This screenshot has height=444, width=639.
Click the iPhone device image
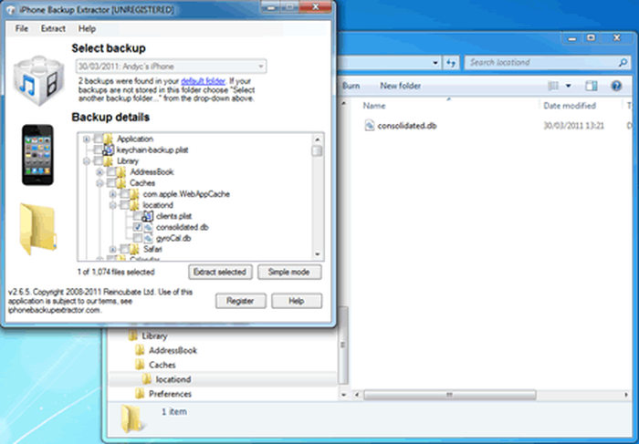point(37,155)
